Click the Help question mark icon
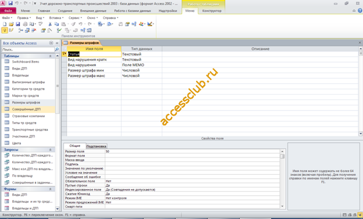 [x=360, y=10]
